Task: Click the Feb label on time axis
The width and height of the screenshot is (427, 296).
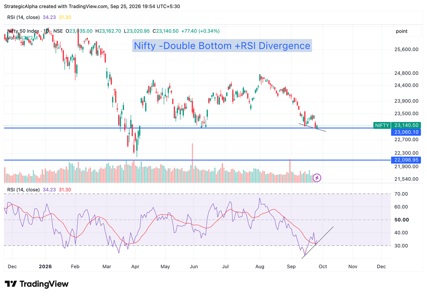Action: 75,266
